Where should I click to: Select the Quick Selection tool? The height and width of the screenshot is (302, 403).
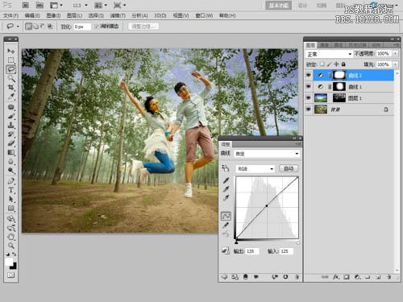tap(11, 78)
